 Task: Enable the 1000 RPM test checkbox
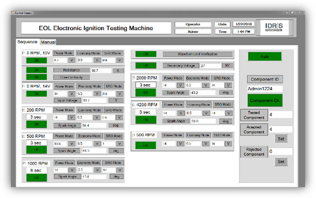point(24,163)
